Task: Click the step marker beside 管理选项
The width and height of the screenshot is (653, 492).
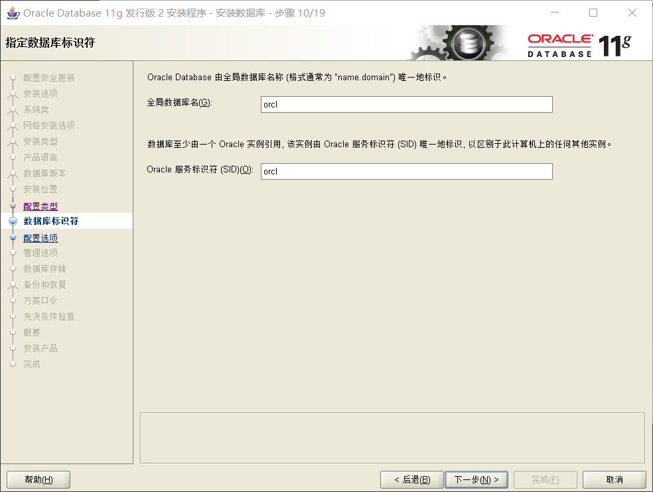Action: point(13,253)
